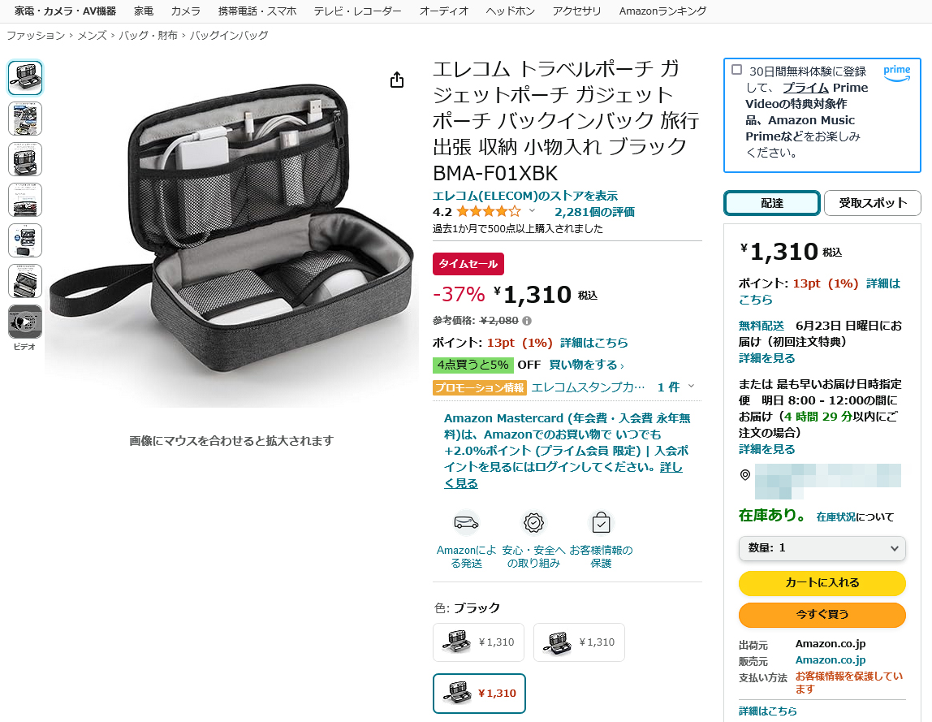The width and height of the screenshot is (932, 722).
Task: Click the share icon above product image
Action: 397,80
